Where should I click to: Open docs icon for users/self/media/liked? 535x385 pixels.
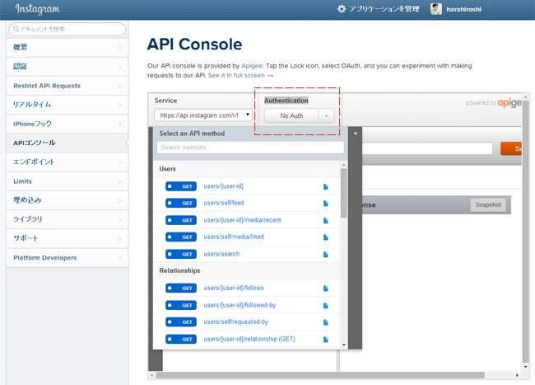click(325, 237)
